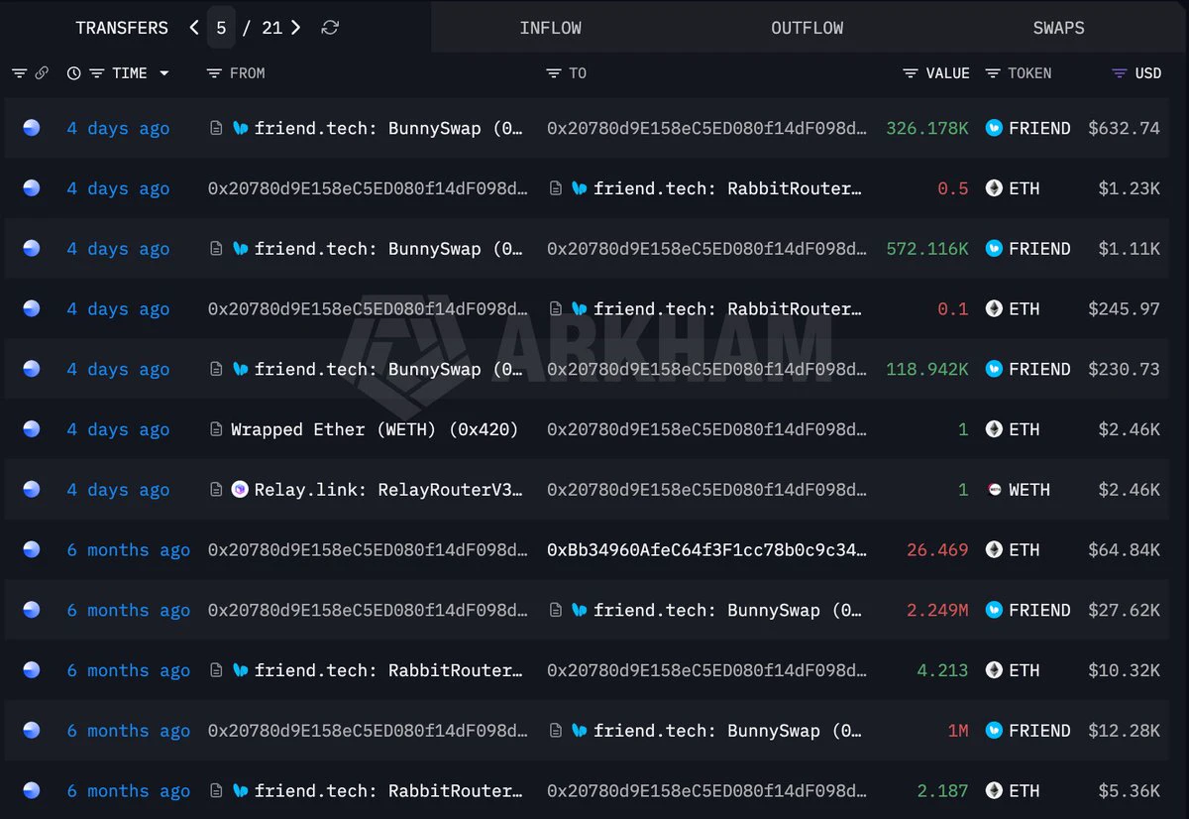Image resolution: width=1189 pixels, height=819 pixels.
Task: Click friend.tech logo on 572.116K row sender
Action: 240,249
